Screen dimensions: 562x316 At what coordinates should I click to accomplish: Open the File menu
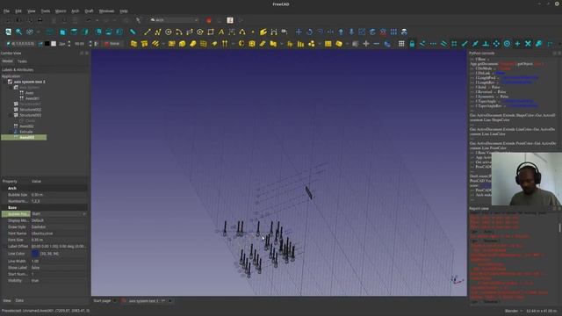[6, 11]
